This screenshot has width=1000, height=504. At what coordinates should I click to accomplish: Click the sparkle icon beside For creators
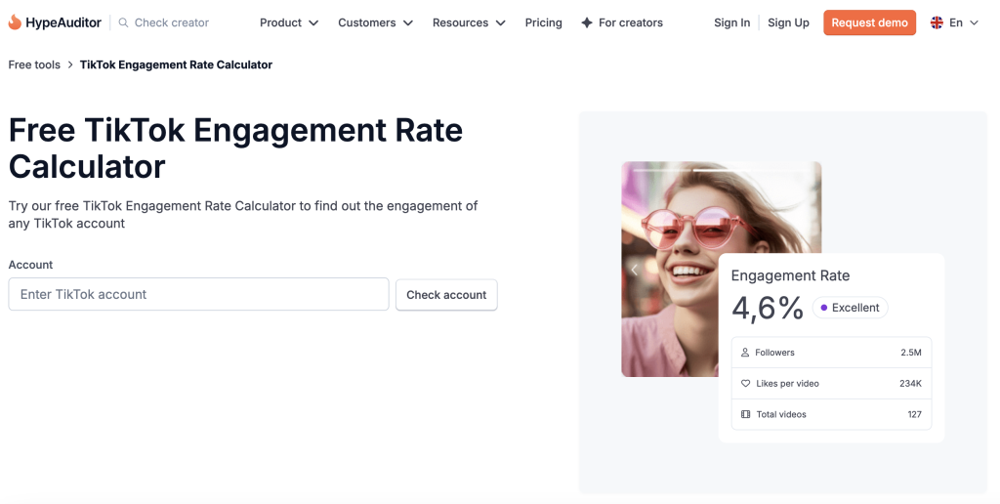587,23
